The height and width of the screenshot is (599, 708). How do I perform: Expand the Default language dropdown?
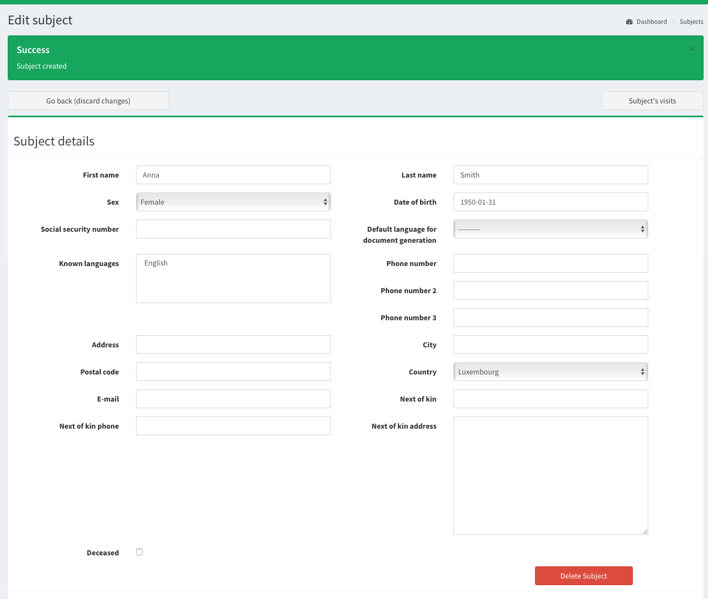tap(550, 229)
